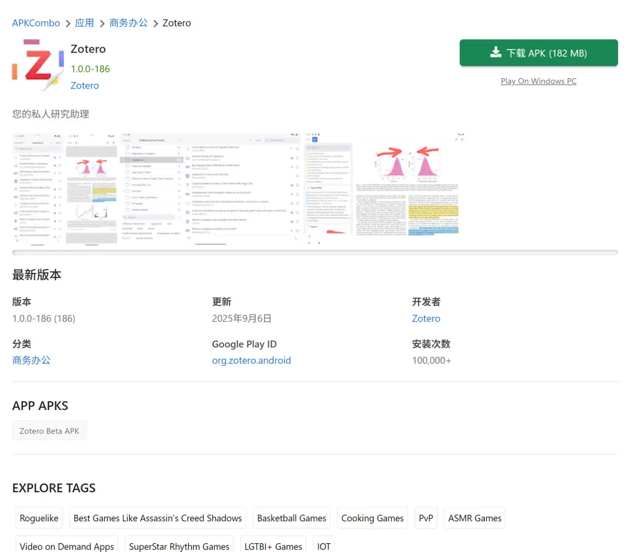The height and width of the screenshot is (552, 630).
Task: Download the 182 MB APK
Action: tap(538, 53)
